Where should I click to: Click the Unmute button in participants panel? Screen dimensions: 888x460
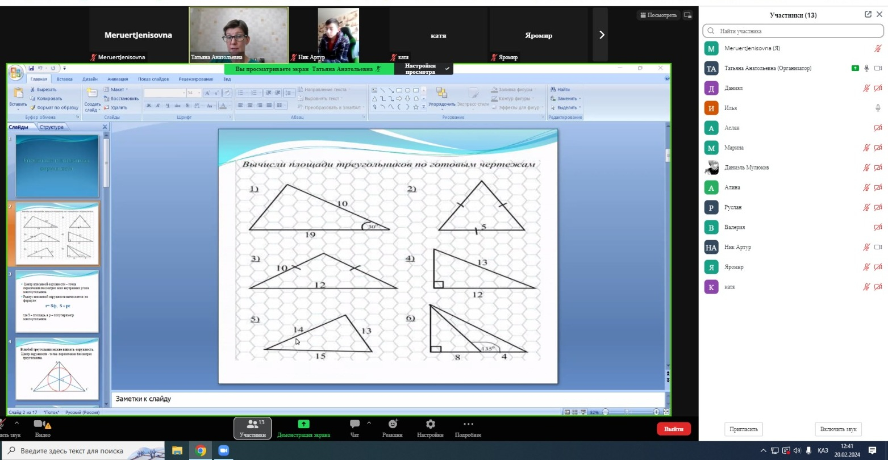pyautogui.click(x=838, y=429)
